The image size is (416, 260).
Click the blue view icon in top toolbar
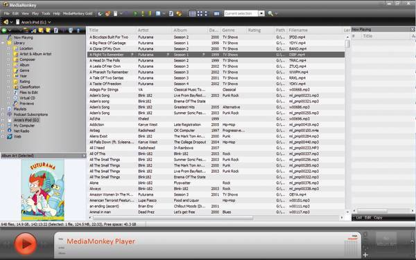(158, 14)
